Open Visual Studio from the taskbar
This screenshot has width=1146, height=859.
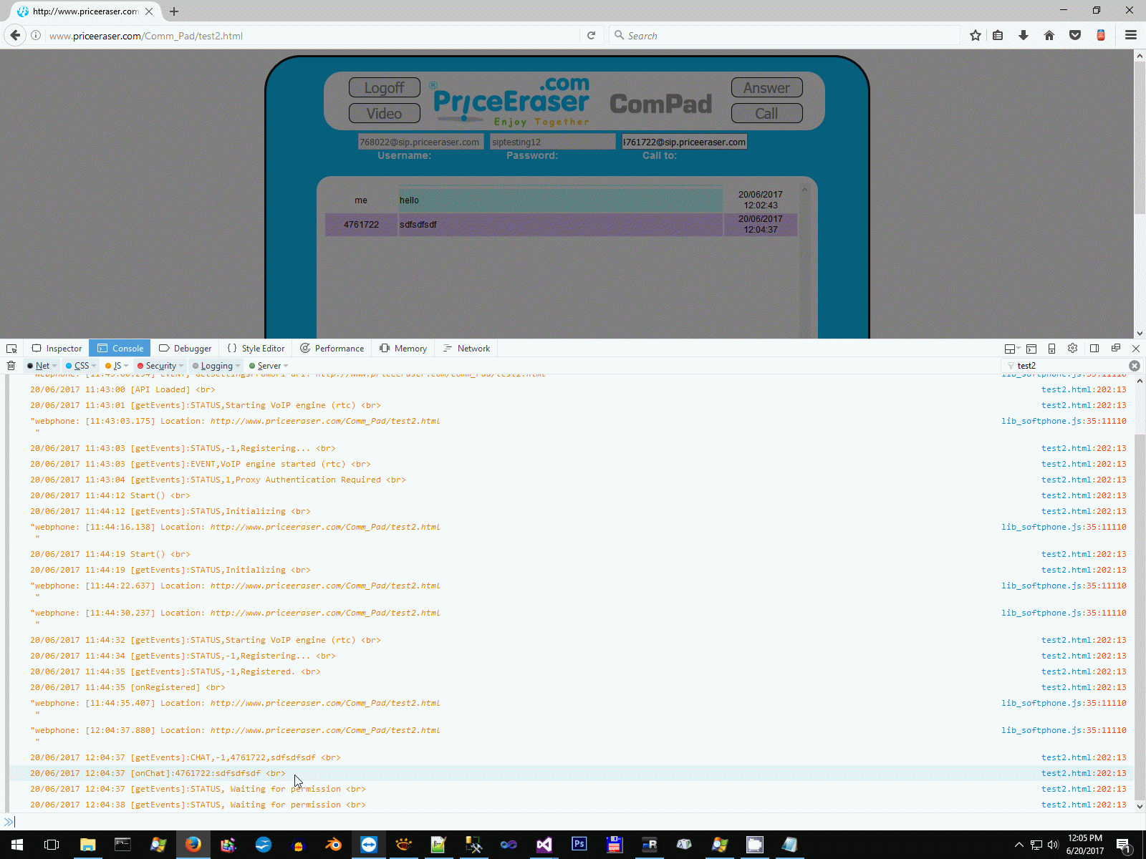(544, 845)
